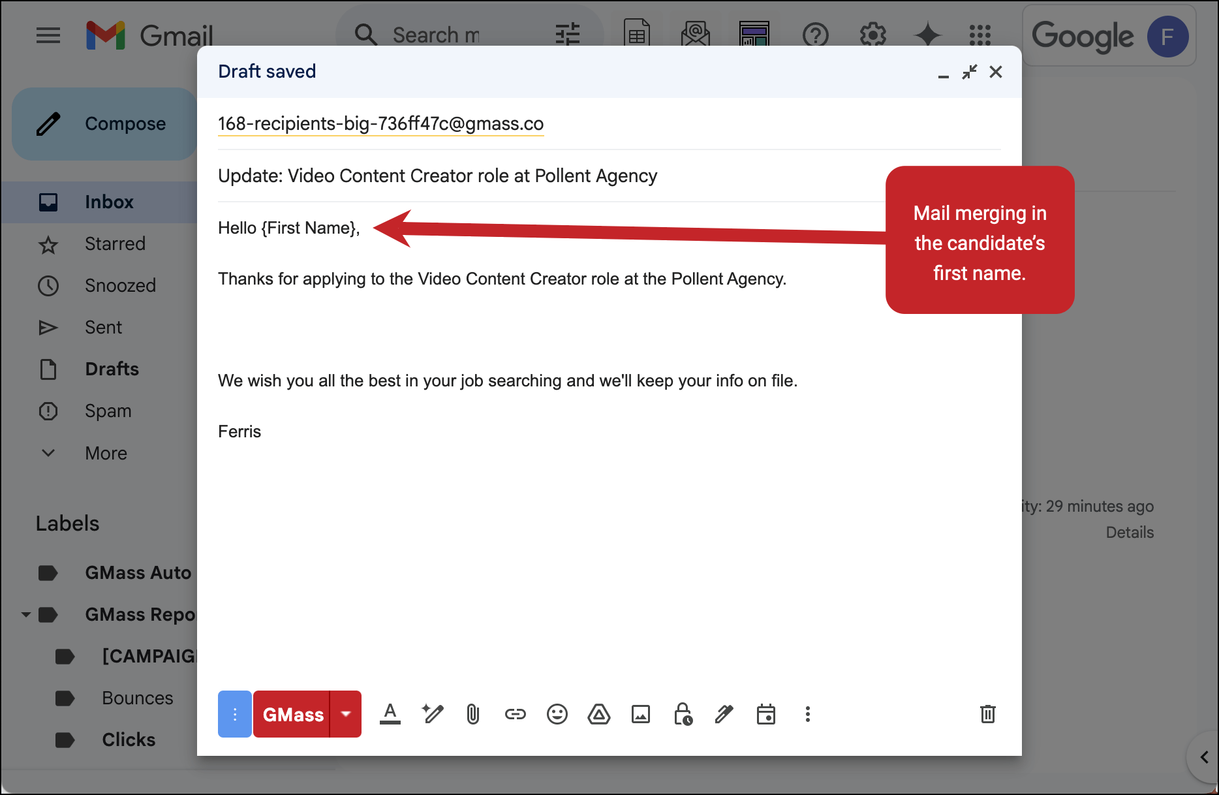1219x795 pixels.
Task: Click the subject line field
Action: point(609,176)
